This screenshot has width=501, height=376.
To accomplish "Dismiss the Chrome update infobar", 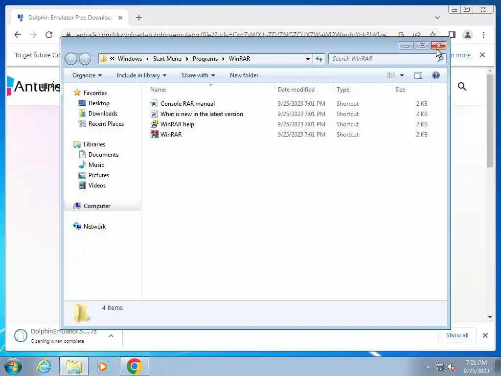I will click(x=482, y=55).
